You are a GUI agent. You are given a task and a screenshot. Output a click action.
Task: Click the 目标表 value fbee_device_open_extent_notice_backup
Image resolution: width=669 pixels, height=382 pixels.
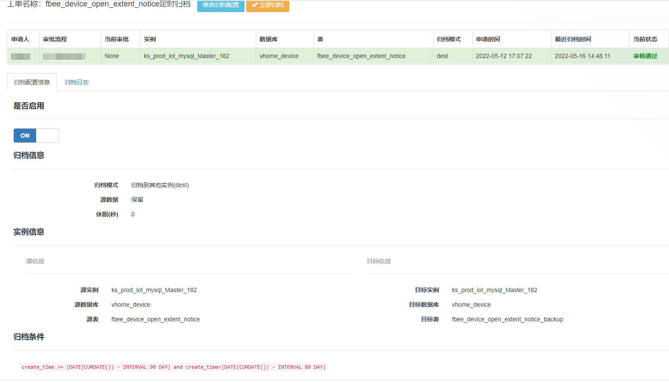(508, 319)
